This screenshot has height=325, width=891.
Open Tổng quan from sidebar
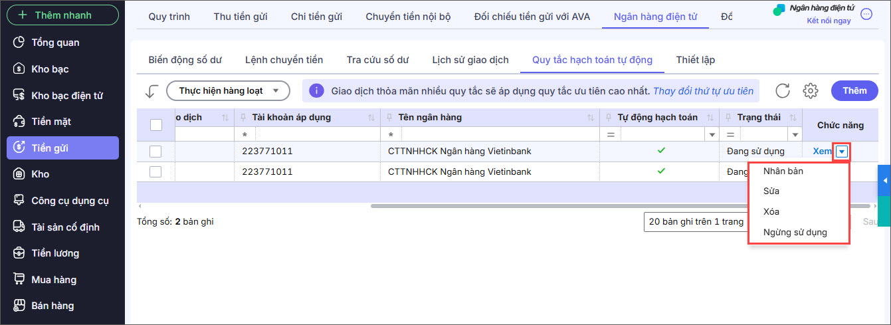pos(55,43)
